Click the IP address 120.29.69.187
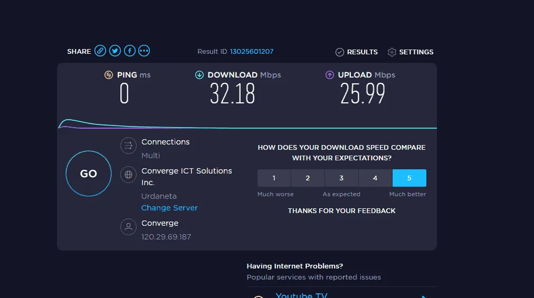Screen dimensions: 534x298 tap(166, 237)
